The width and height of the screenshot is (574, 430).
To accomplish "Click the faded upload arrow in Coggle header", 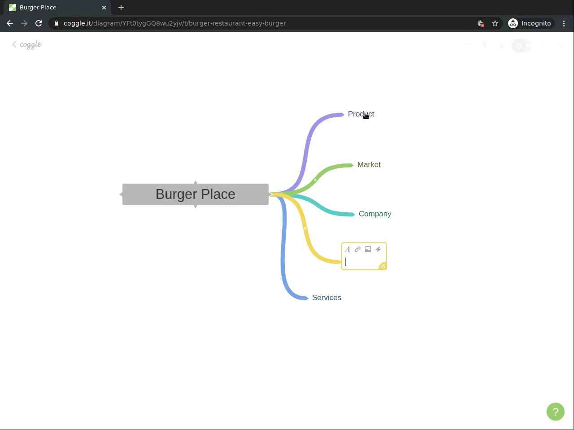I will pyautogui.click(x=485, y=45).
